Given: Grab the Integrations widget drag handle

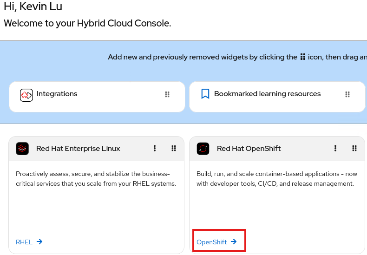Looking at the screenshot, I should pos(167,94).
